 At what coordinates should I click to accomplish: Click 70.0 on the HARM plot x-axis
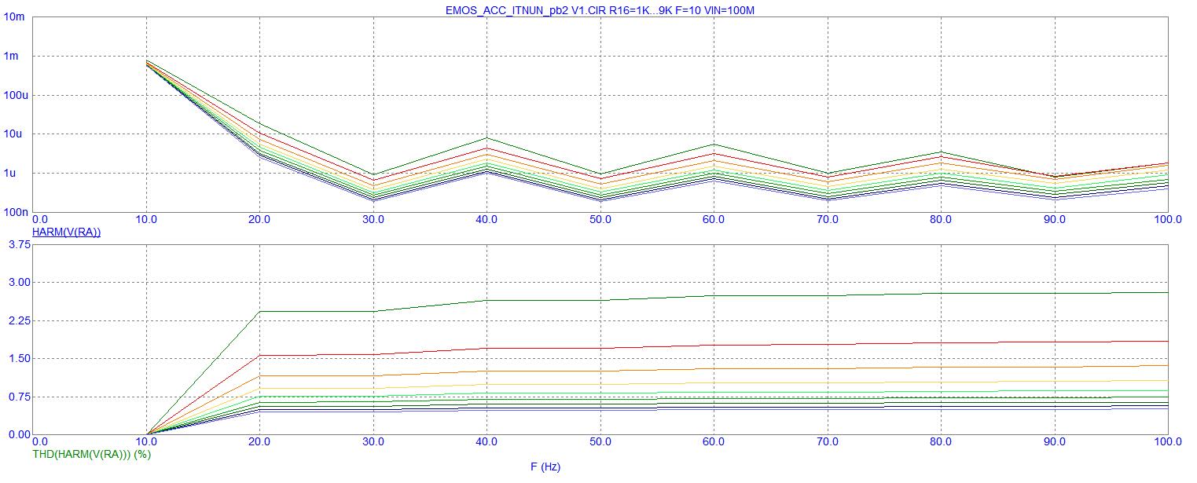click(828, 220)
